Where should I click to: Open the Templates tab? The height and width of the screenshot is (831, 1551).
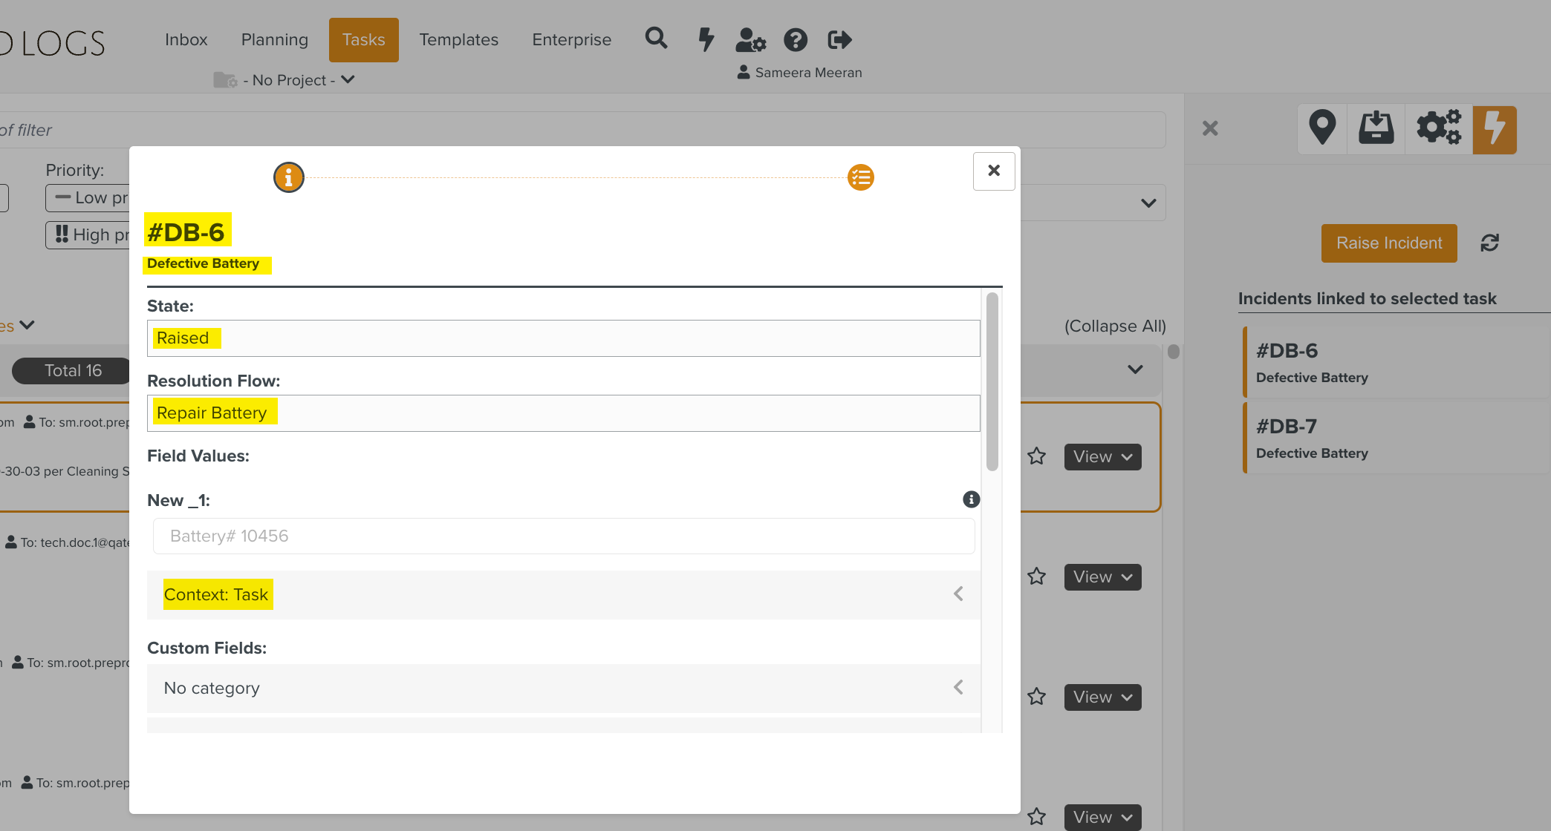[x=458, y=40]
